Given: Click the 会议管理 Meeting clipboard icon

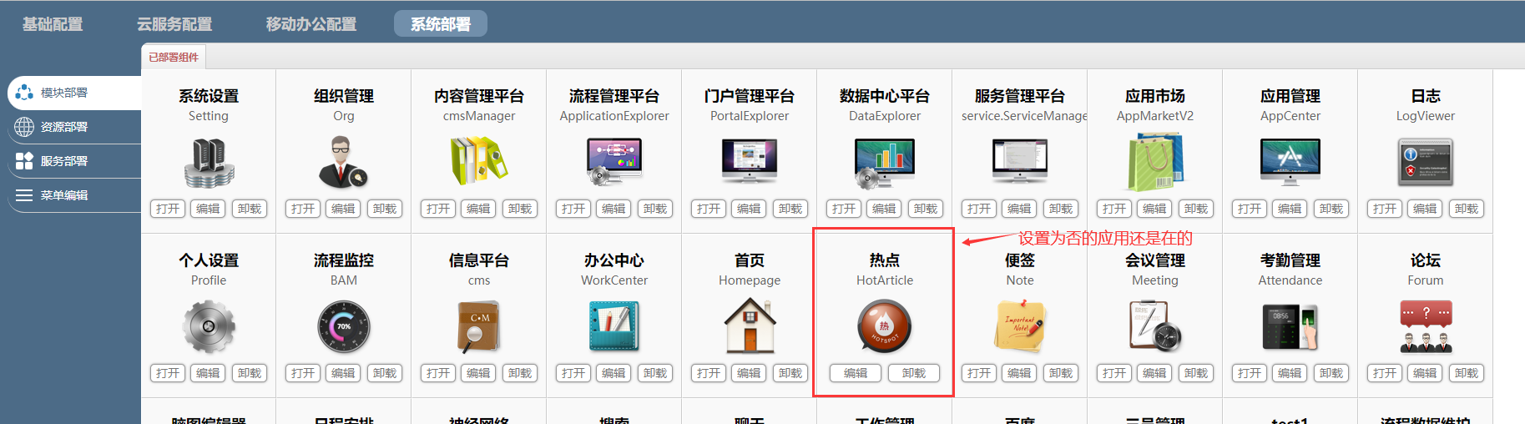Looking at the screenshot, I should click(1154, 326).
